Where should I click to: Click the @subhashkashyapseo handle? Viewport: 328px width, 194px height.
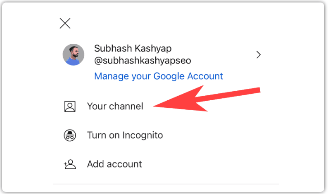143,61
